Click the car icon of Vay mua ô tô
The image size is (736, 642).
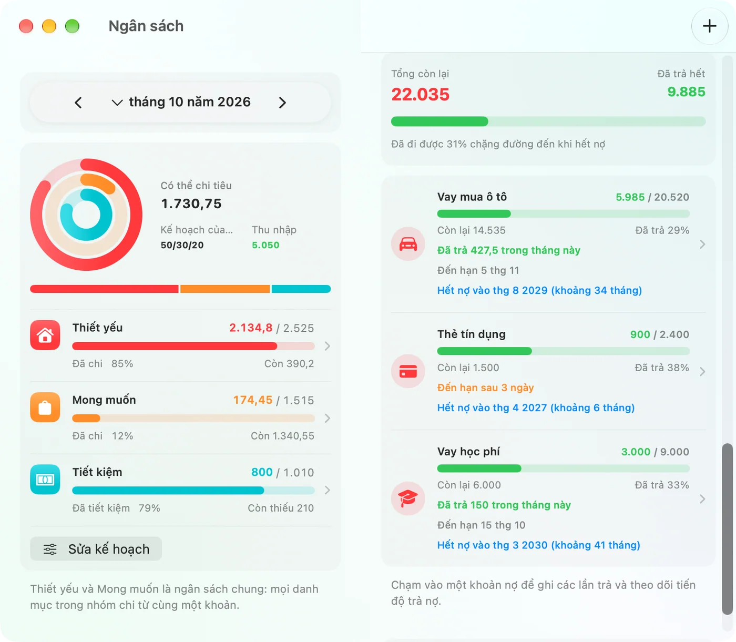click(408, 244)
